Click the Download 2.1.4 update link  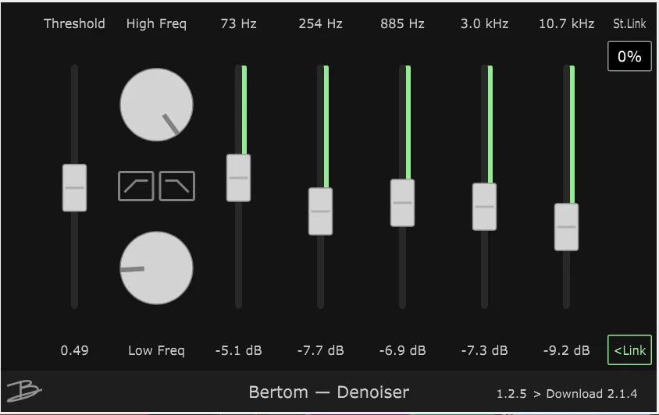click(x=591, y=394)
